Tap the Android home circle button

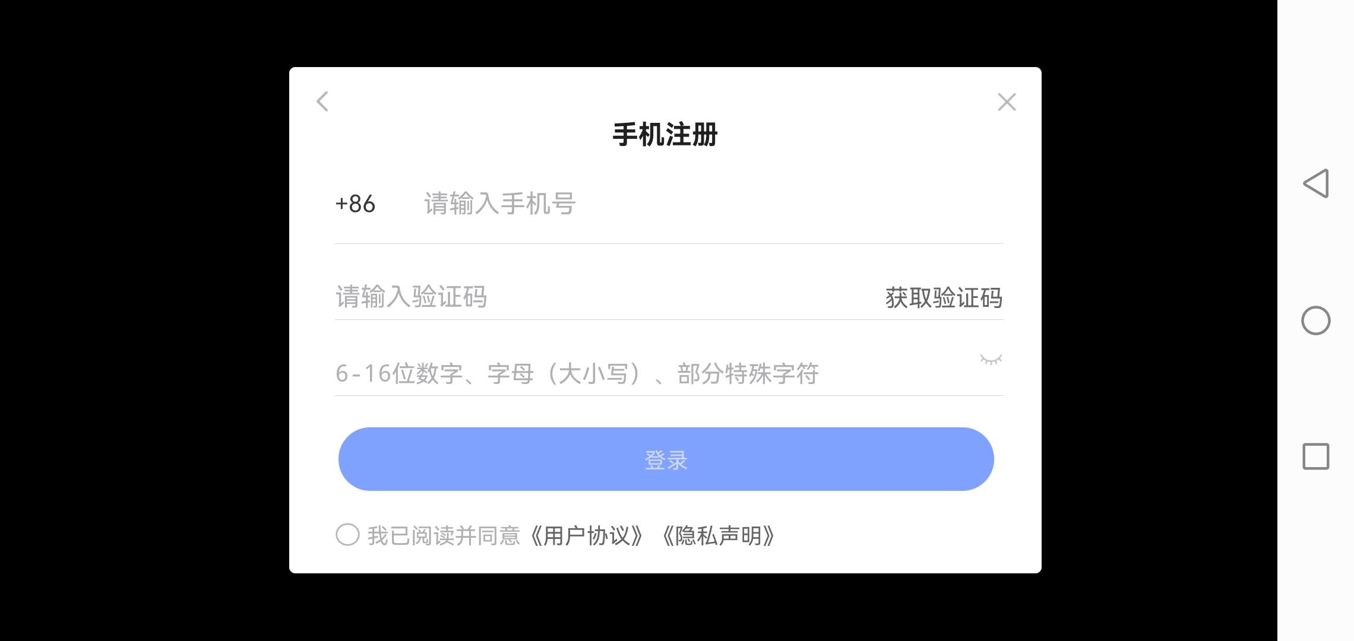point(1315,320)
